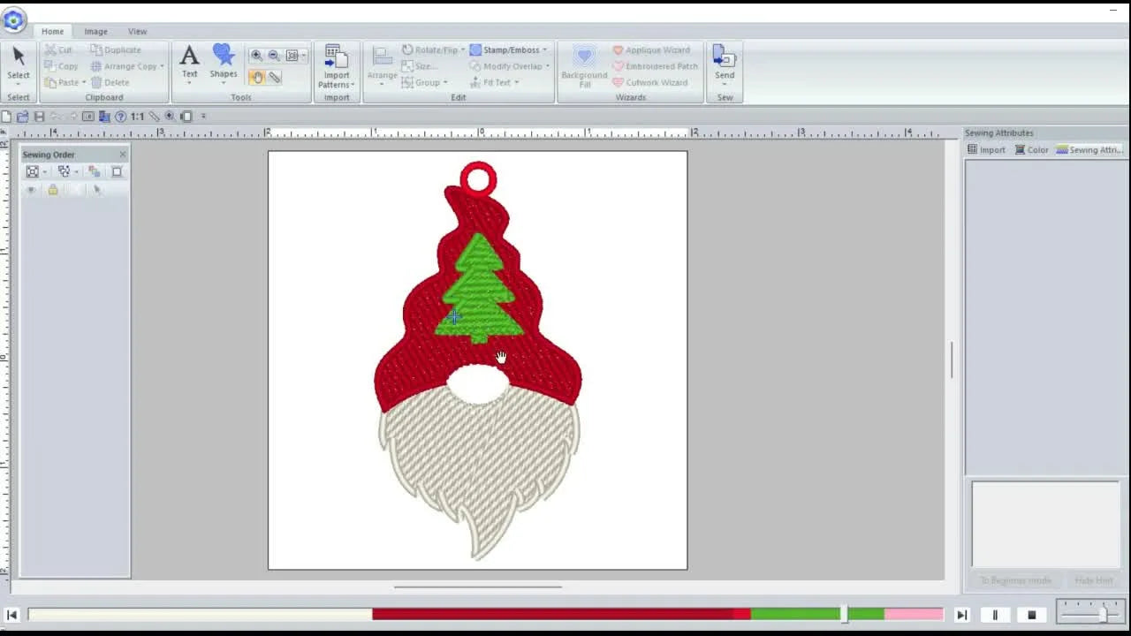Launch the Applique Wizard

tap(651, 50)
